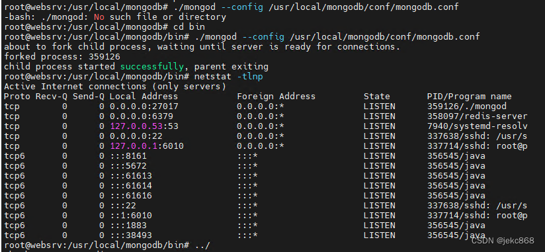
Task: Click the 'PID/Program name' column header
Action: [469, 97]
